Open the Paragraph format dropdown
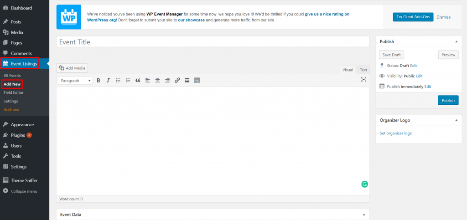 click(75, 81)
